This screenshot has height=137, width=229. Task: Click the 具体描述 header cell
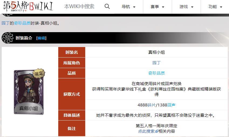(x=72, y=115)
